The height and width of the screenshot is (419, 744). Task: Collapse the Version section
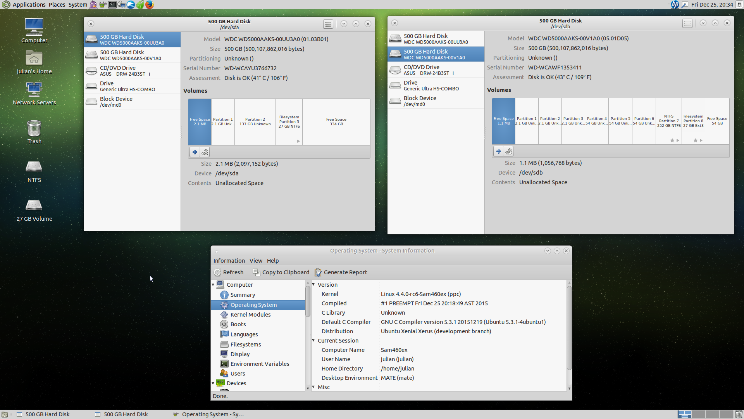pyautogui.click(x=313, y=284)
